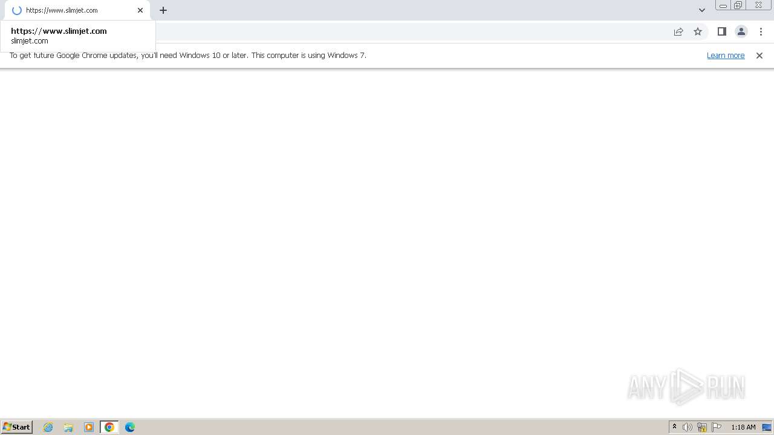Bookmark this tab with star icon
Screen dimensions: 774x435
click(x=698, y=31)
